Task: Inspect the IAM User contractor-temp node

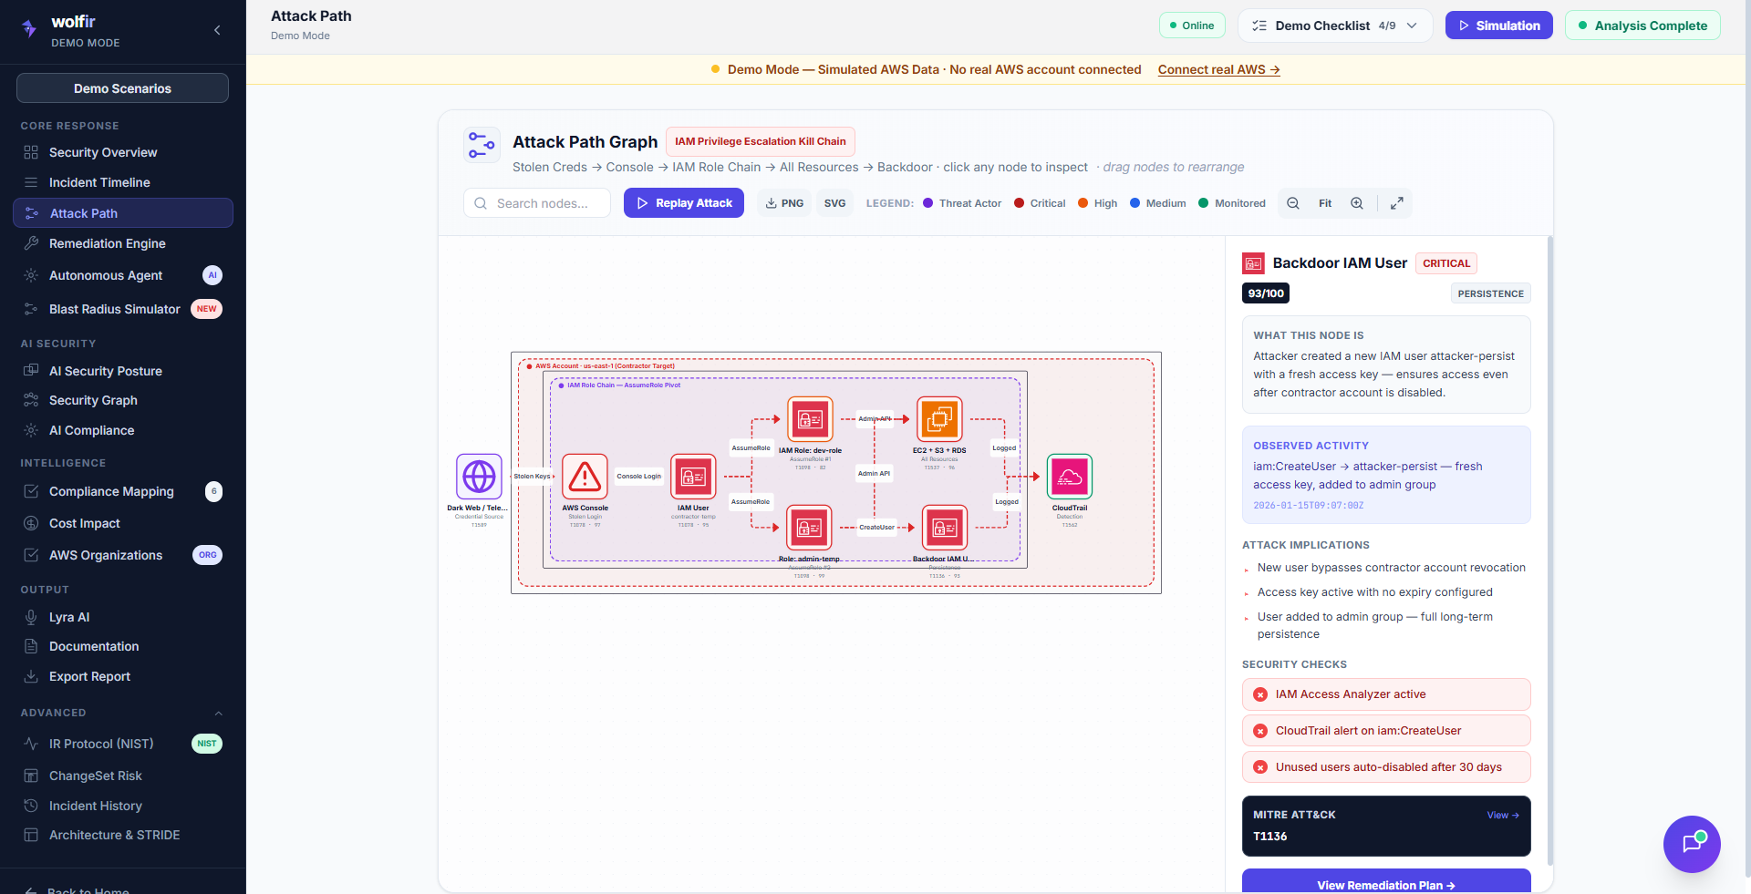Action: [x=693, y=477]
